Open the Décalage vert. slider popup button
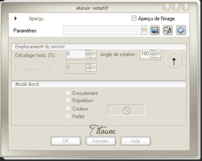The height and width of the screenshot is (161, 202). [x=93, y=68]
